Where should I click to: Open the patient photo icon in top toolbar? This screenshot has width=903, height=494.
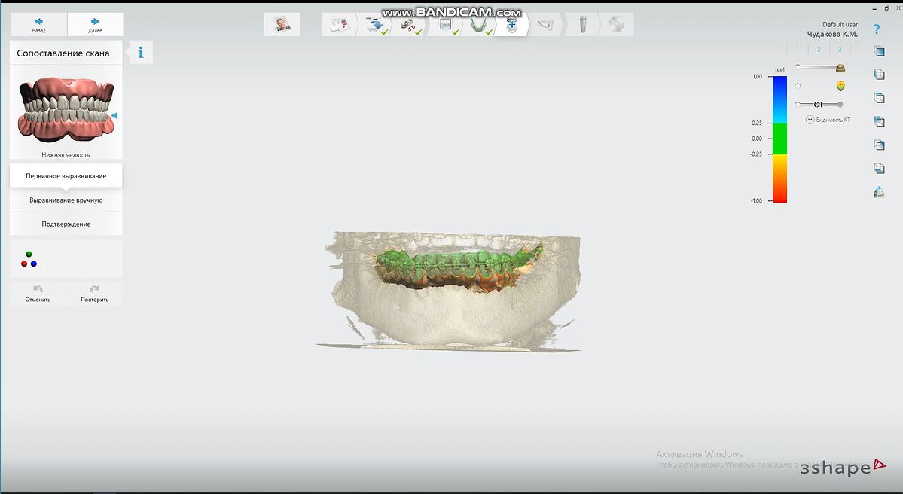[x=282, y=24]
